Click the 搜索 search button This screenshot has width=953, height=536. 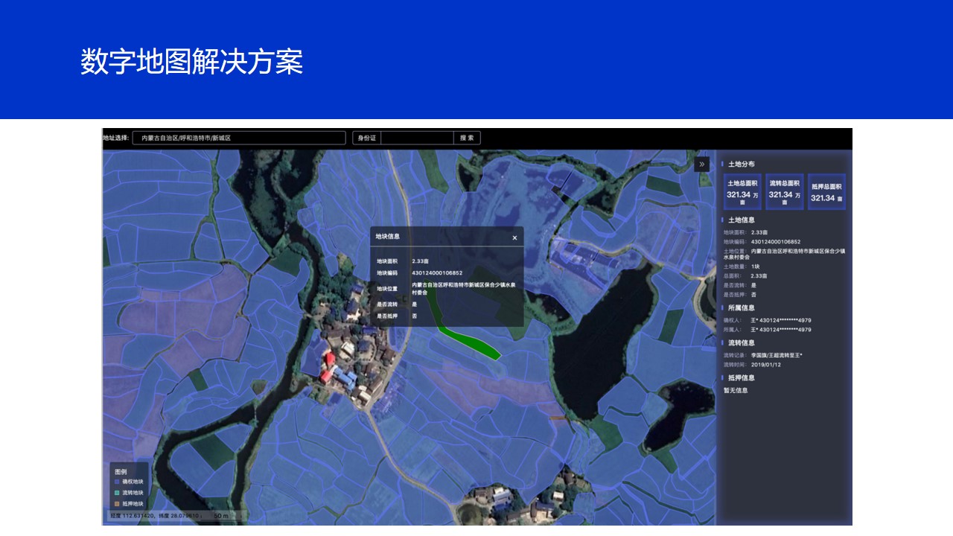[467, 138]
